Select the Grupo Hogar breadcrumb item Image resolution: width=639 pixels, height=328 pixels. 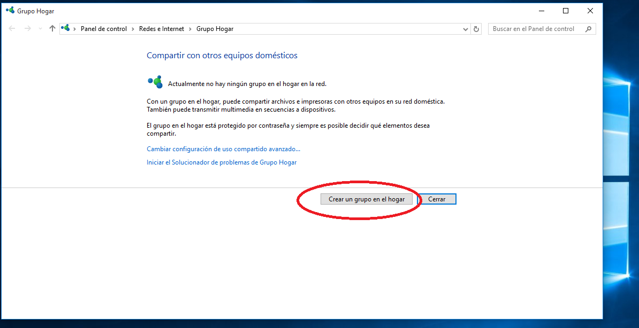215,29
